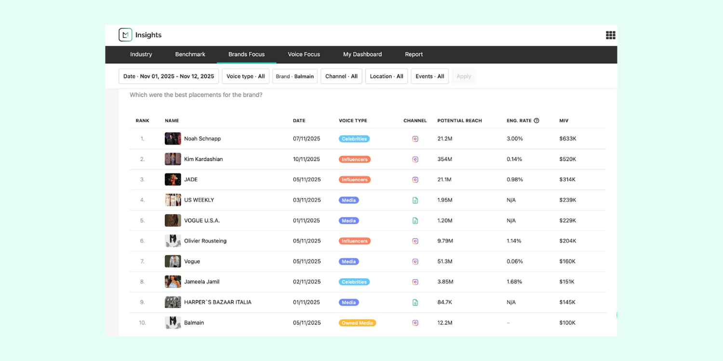Open the Channel filter dropdown
Image resolution: width=723 pixels, height=361 pixels.
(341, 77)
